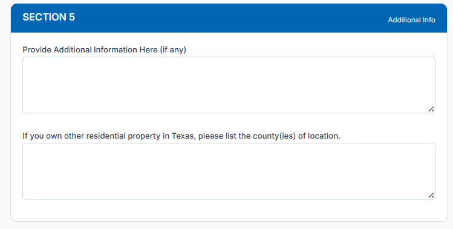Click the resize grip of the Additional Information box
Viewport: 453px width, 229px height.
coord(431,109)
